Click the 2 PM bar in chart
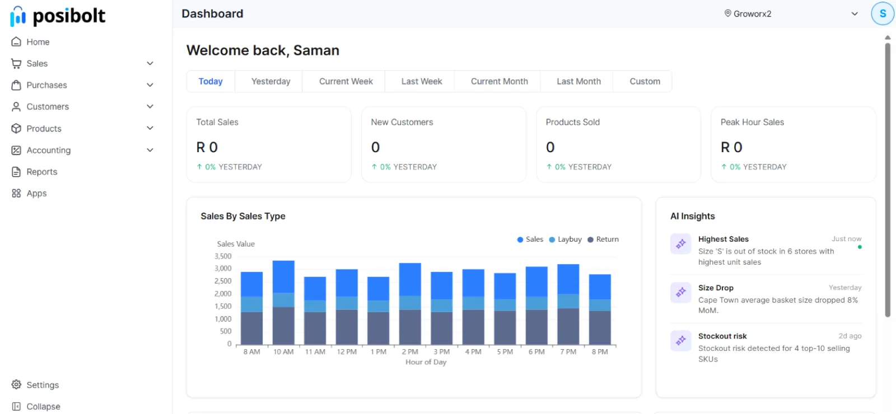The width and height of the screenshot is (896, 414). point(410,304)
